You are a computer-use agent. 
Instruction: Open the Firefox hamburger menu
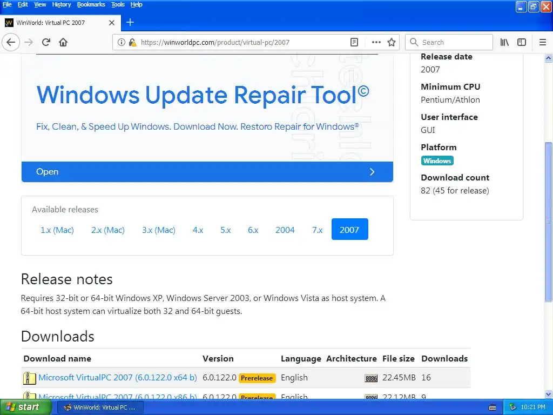(543, 42)
